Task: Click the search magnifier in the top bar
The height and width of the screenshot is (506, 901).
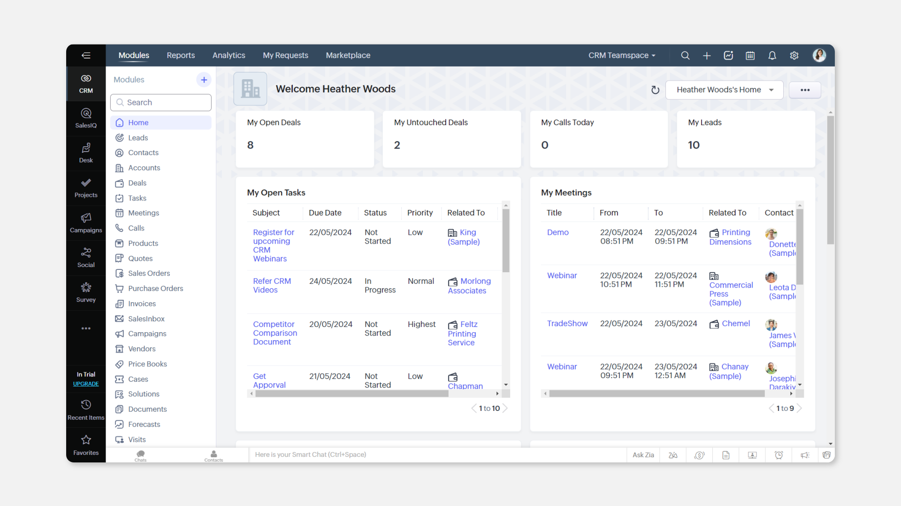Action: tap(685, 55)
